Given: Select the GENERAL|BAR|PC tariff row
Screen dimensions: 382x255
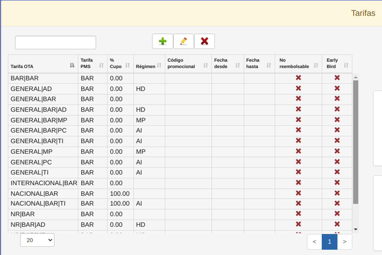Looking at the screenshot, I should coord(180,130).
